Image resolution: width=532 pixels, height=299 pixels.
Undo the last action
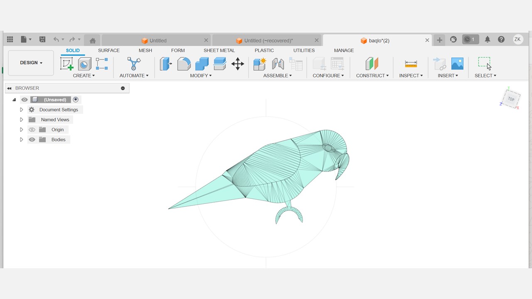pyautogui.click(x=56, y=39)
